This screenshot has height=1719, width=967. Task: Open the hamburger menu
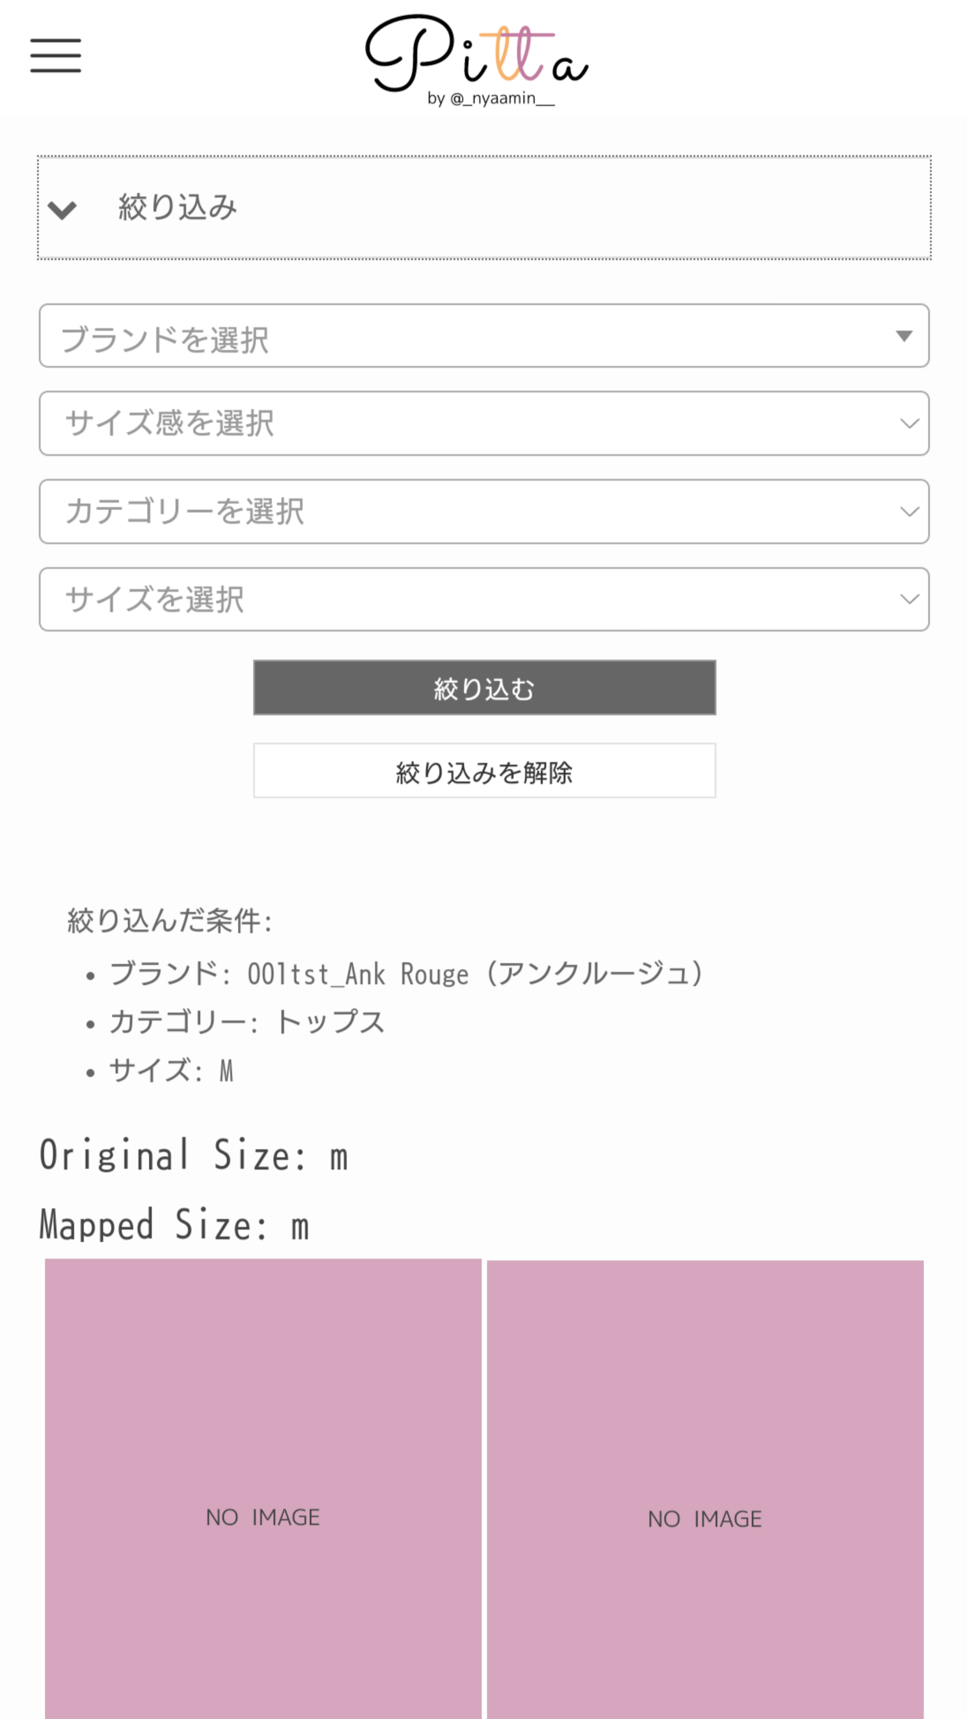click(55, 55)
